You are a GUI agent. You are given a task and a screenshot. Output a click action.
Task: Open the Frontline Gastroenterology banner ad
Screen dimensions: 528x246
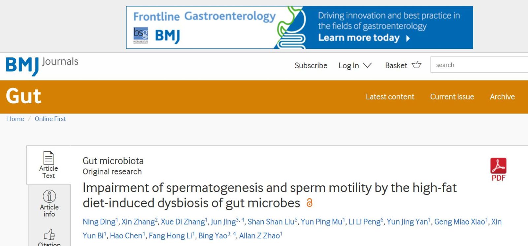(x=299, y=27)
